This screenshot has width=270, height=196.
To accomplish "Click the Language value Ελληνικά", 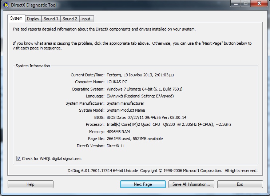I will tap(140, 96).
